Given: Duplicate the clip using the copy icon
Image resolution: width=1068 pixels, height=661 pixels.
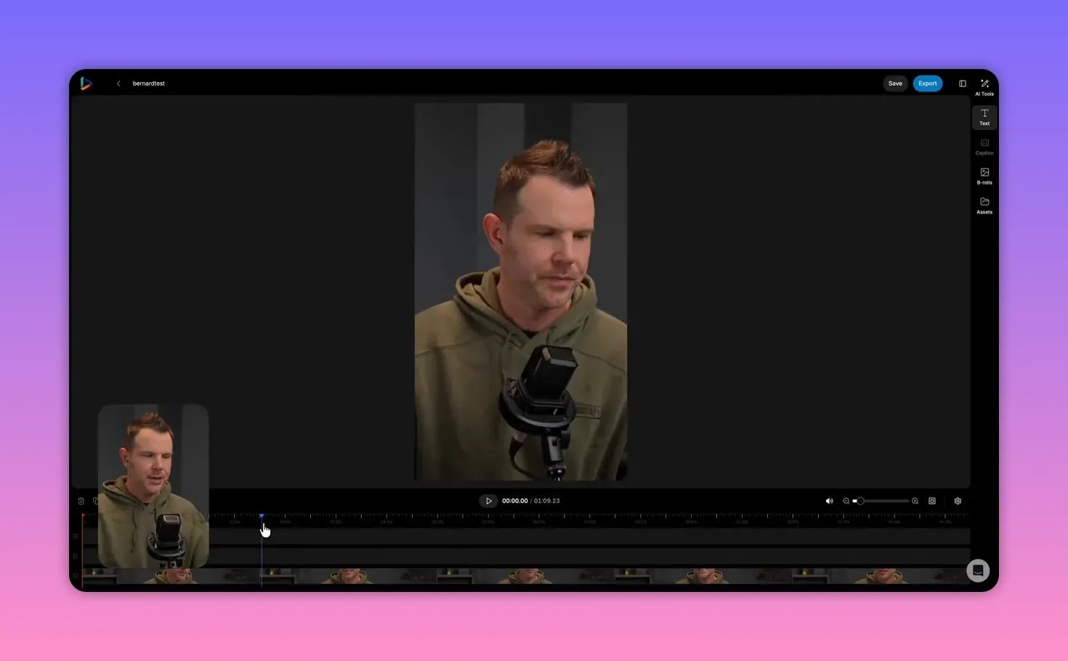Looking at the screenshot, I should (x=97, y=500).
